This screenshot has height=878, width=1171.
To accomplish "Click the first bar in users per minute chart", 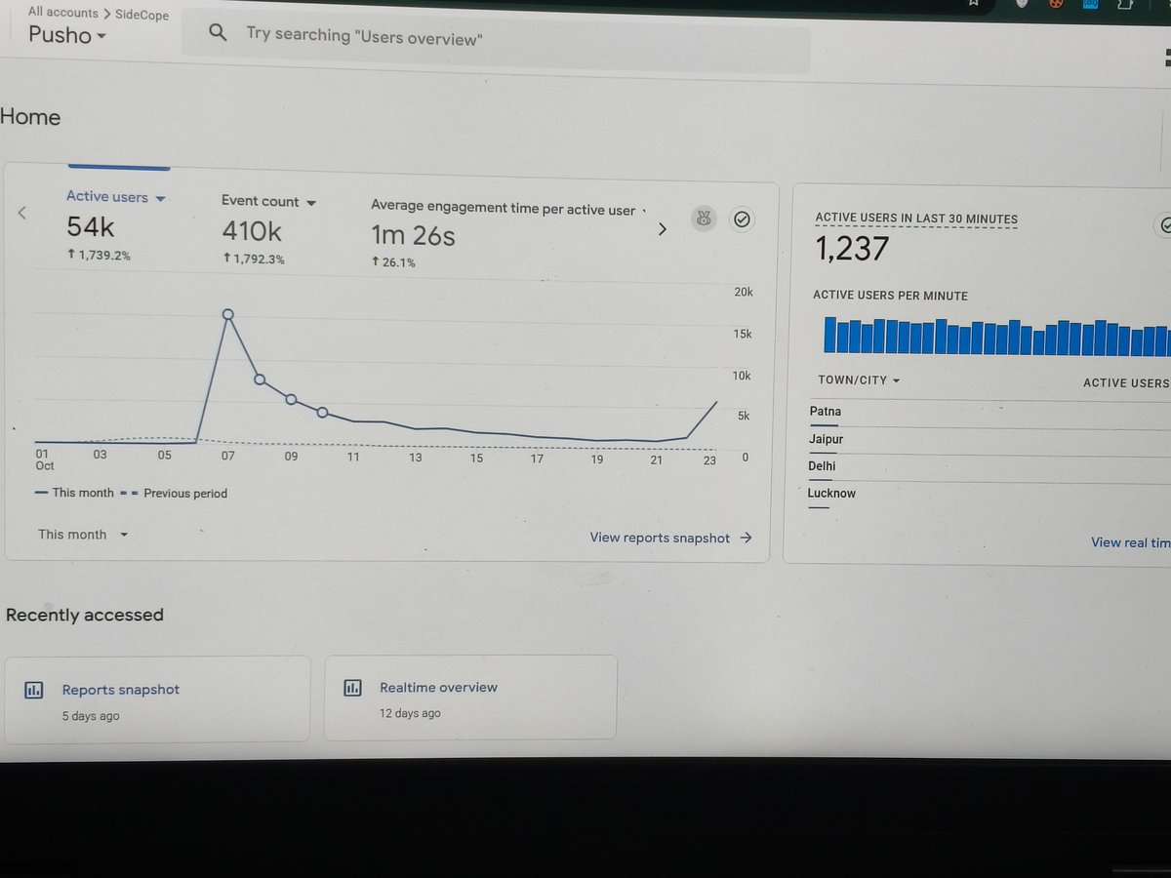I will [x=830, y=335].
